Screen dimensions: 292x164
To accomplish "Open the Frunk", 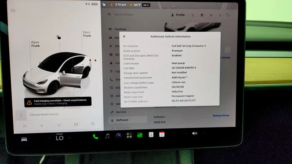I will (x=35, y=44).
